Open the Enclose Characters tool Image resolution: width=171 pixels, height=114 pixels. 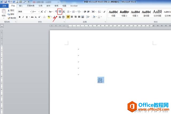(63, 17)
